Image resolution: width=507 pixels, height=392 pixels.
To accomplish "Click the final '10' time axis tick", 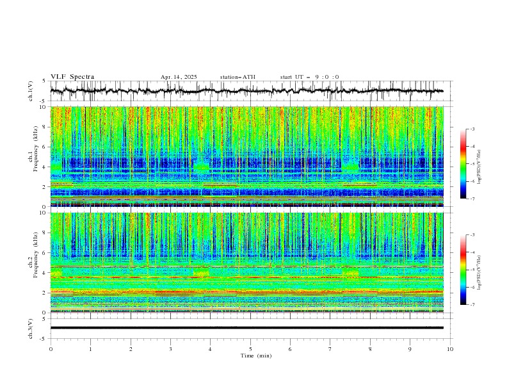I will tap(450, 349).
